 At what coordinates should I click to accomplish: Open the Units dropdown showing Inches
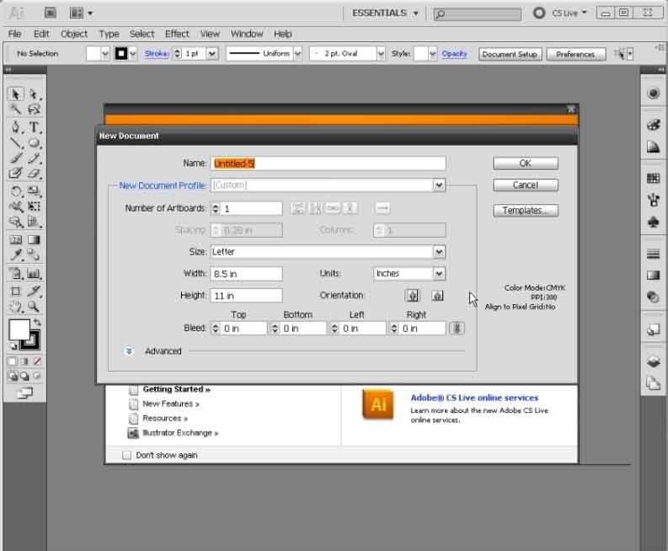click(x=438, y=274)
